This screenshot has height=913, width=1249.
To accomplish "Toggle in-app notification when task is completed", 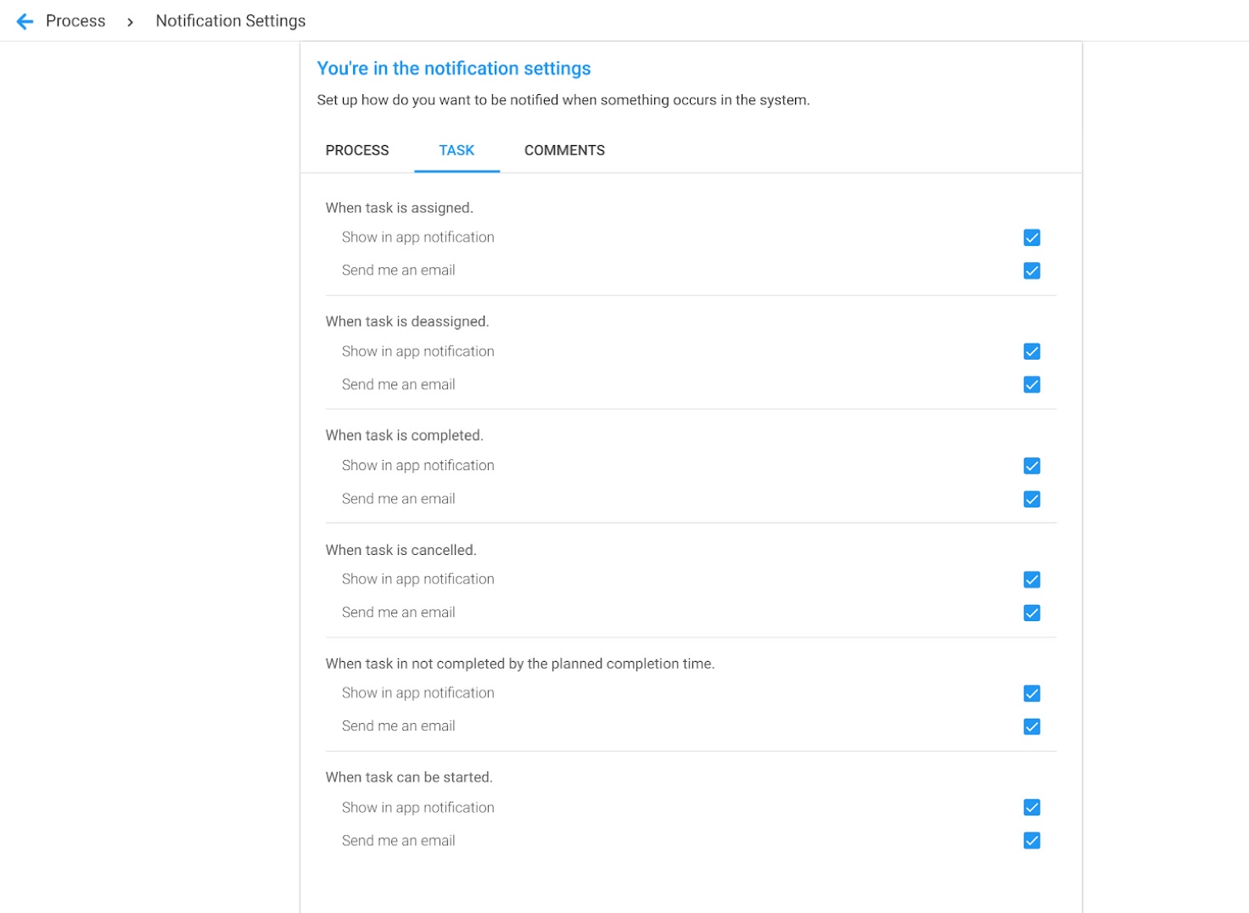I will tap(1032, 466).
